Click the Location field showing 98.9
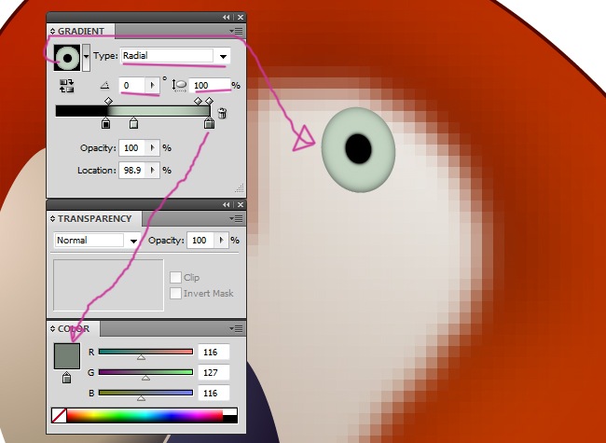Image resolution: width=606 pixels, height=443 pixels. pos(131,170)
